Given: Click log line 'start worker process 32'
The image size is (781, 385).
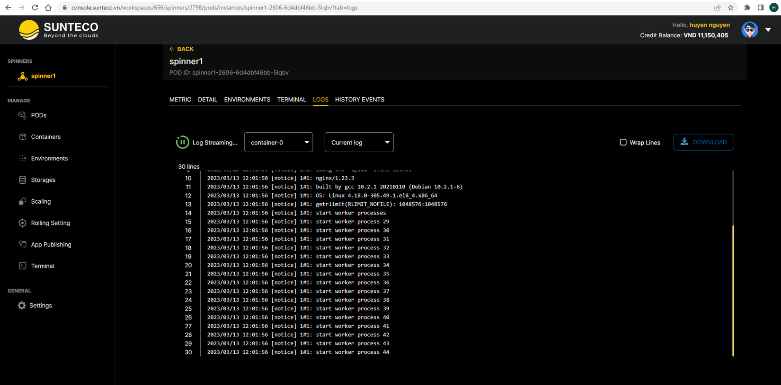Looking at the screenshot, I should 298,248.
